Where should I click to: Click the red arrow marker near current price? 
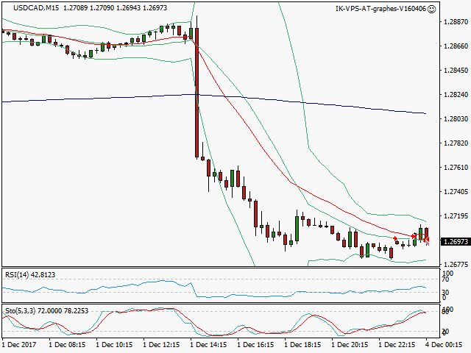coord(427,240)
